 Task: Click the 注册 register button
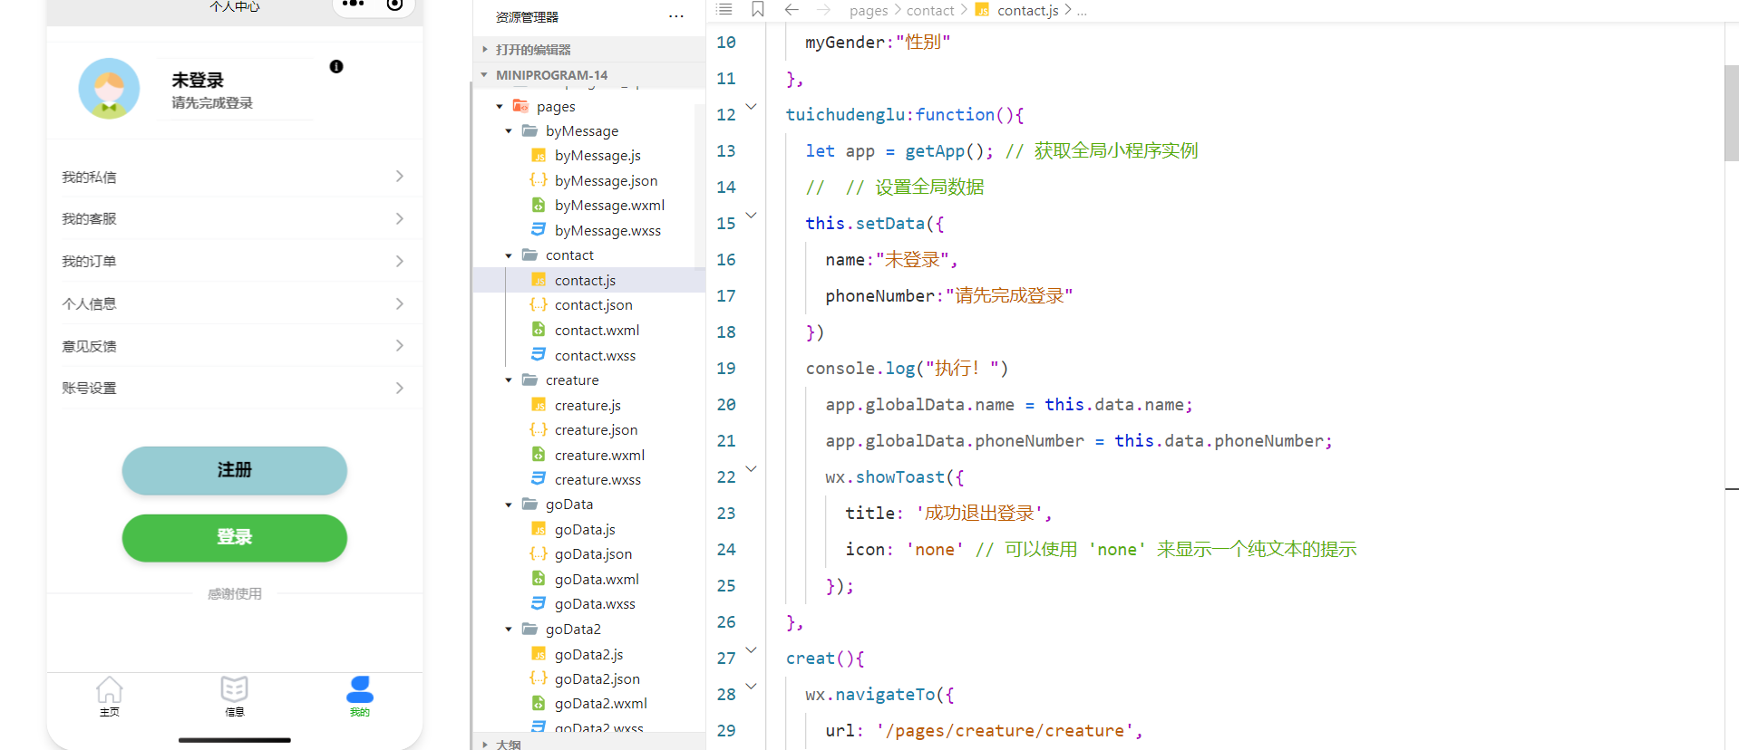coord(235,470)
